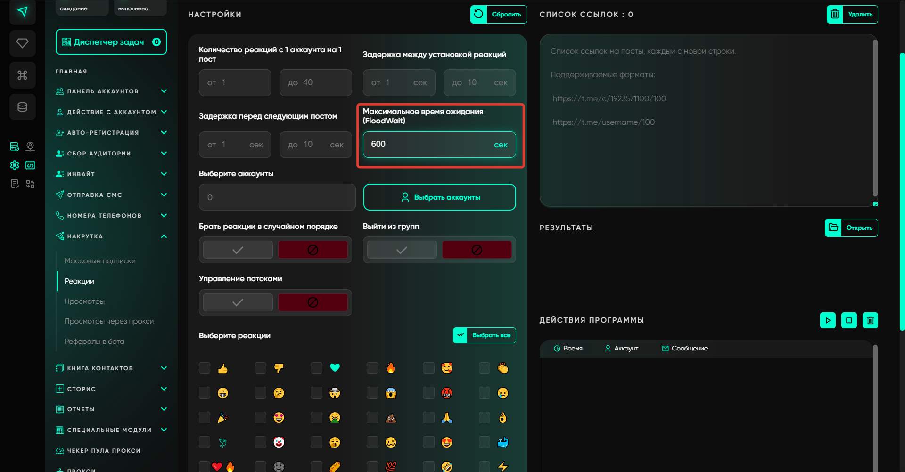Check the fire reaction checkbox
Screen dimensions: 905x472
pyautogui.click(x=372, y=368)
